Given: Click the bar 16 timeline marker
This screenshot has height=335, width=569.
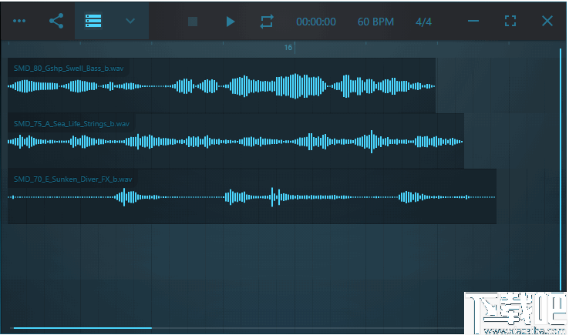Looking at the screenshot, I should click(x=288, y=48).
